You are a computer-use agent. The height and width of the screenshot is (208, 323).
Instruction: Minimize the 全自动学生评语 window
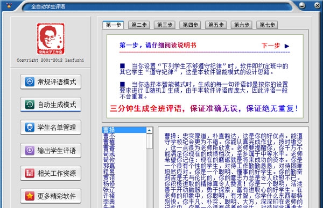click(302, 5)
